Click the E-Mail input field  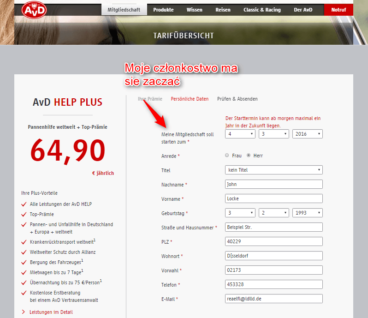click(x=274, y=299)
